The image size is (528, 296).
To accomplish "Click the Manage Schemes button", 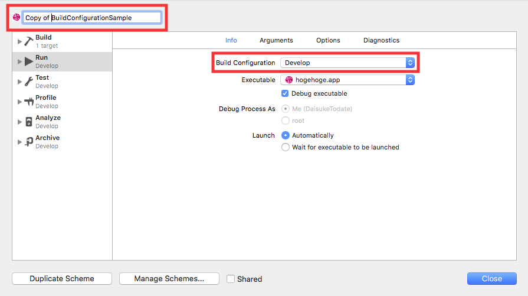I will pos(169,279).
